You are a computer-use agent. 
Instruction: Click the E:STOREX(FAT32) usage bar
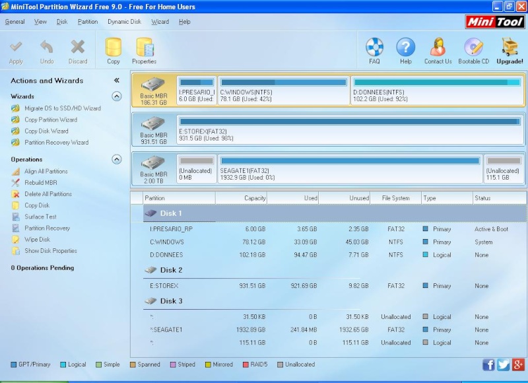(350, 122)
